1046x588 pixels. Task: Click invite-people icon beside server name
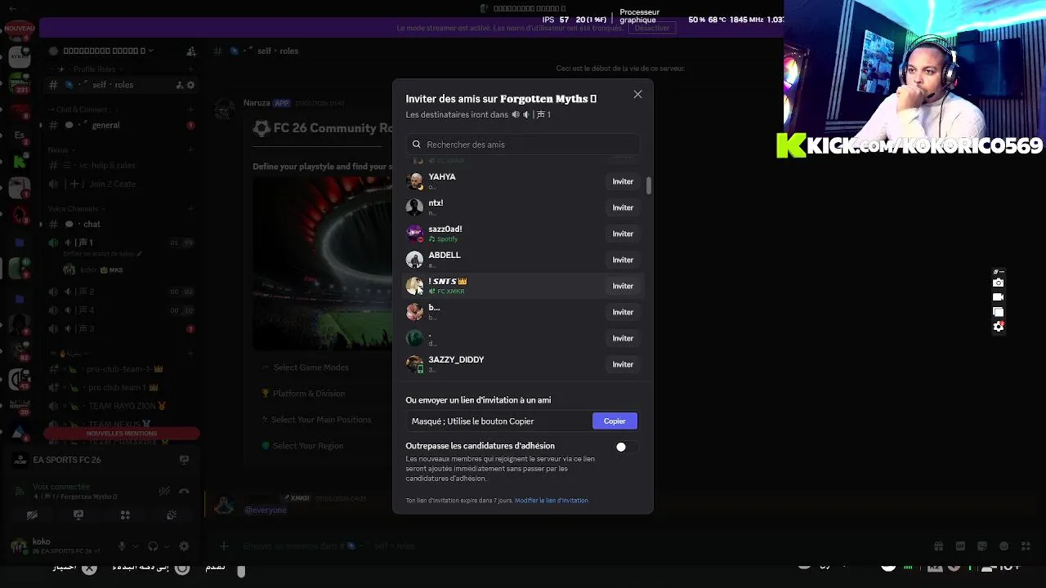190,51
